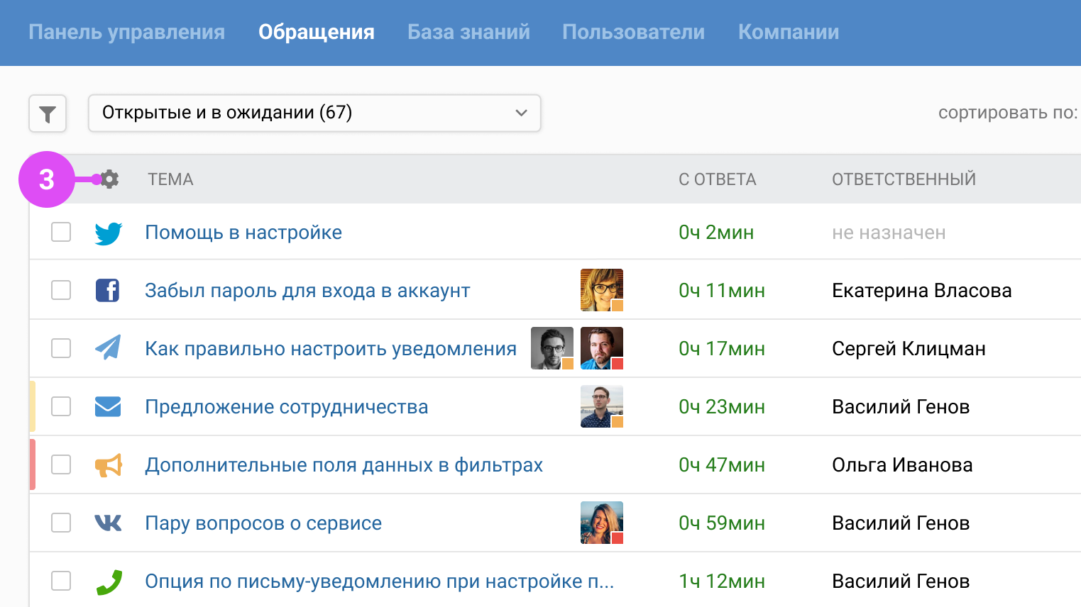Click the filter funnel icon
Image resolution: width=1081 pixels, height=607 pixels.
pyautogui.click(x=47, y=113)
